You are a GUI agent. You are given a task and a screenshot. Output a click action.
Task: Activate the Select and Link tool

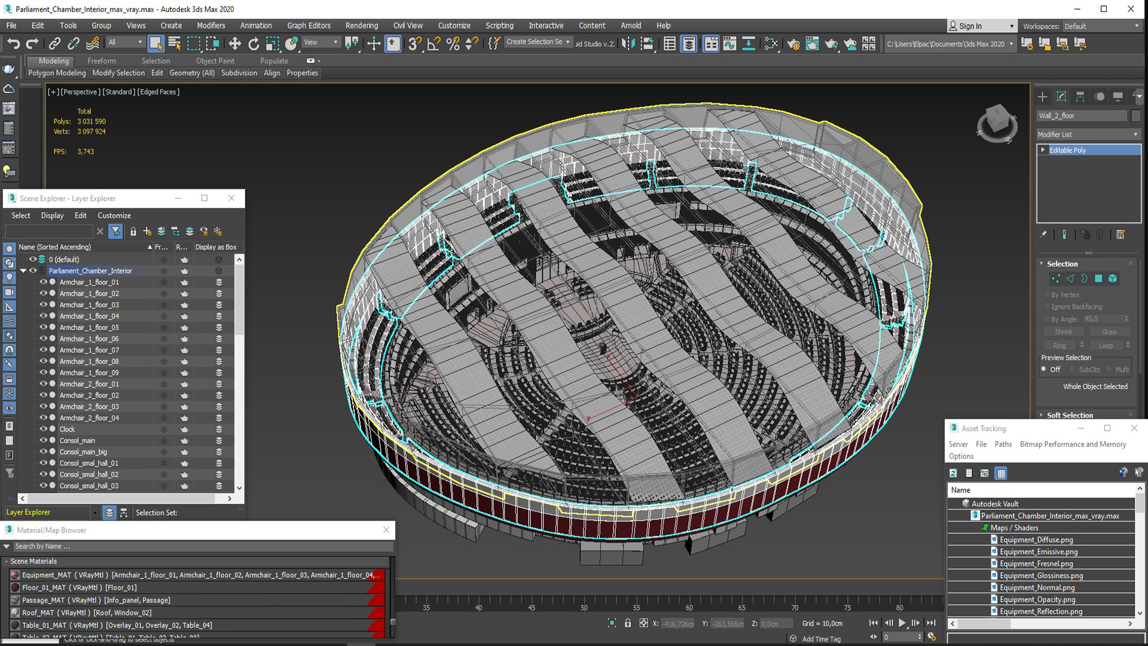click(x=54, y=44)
